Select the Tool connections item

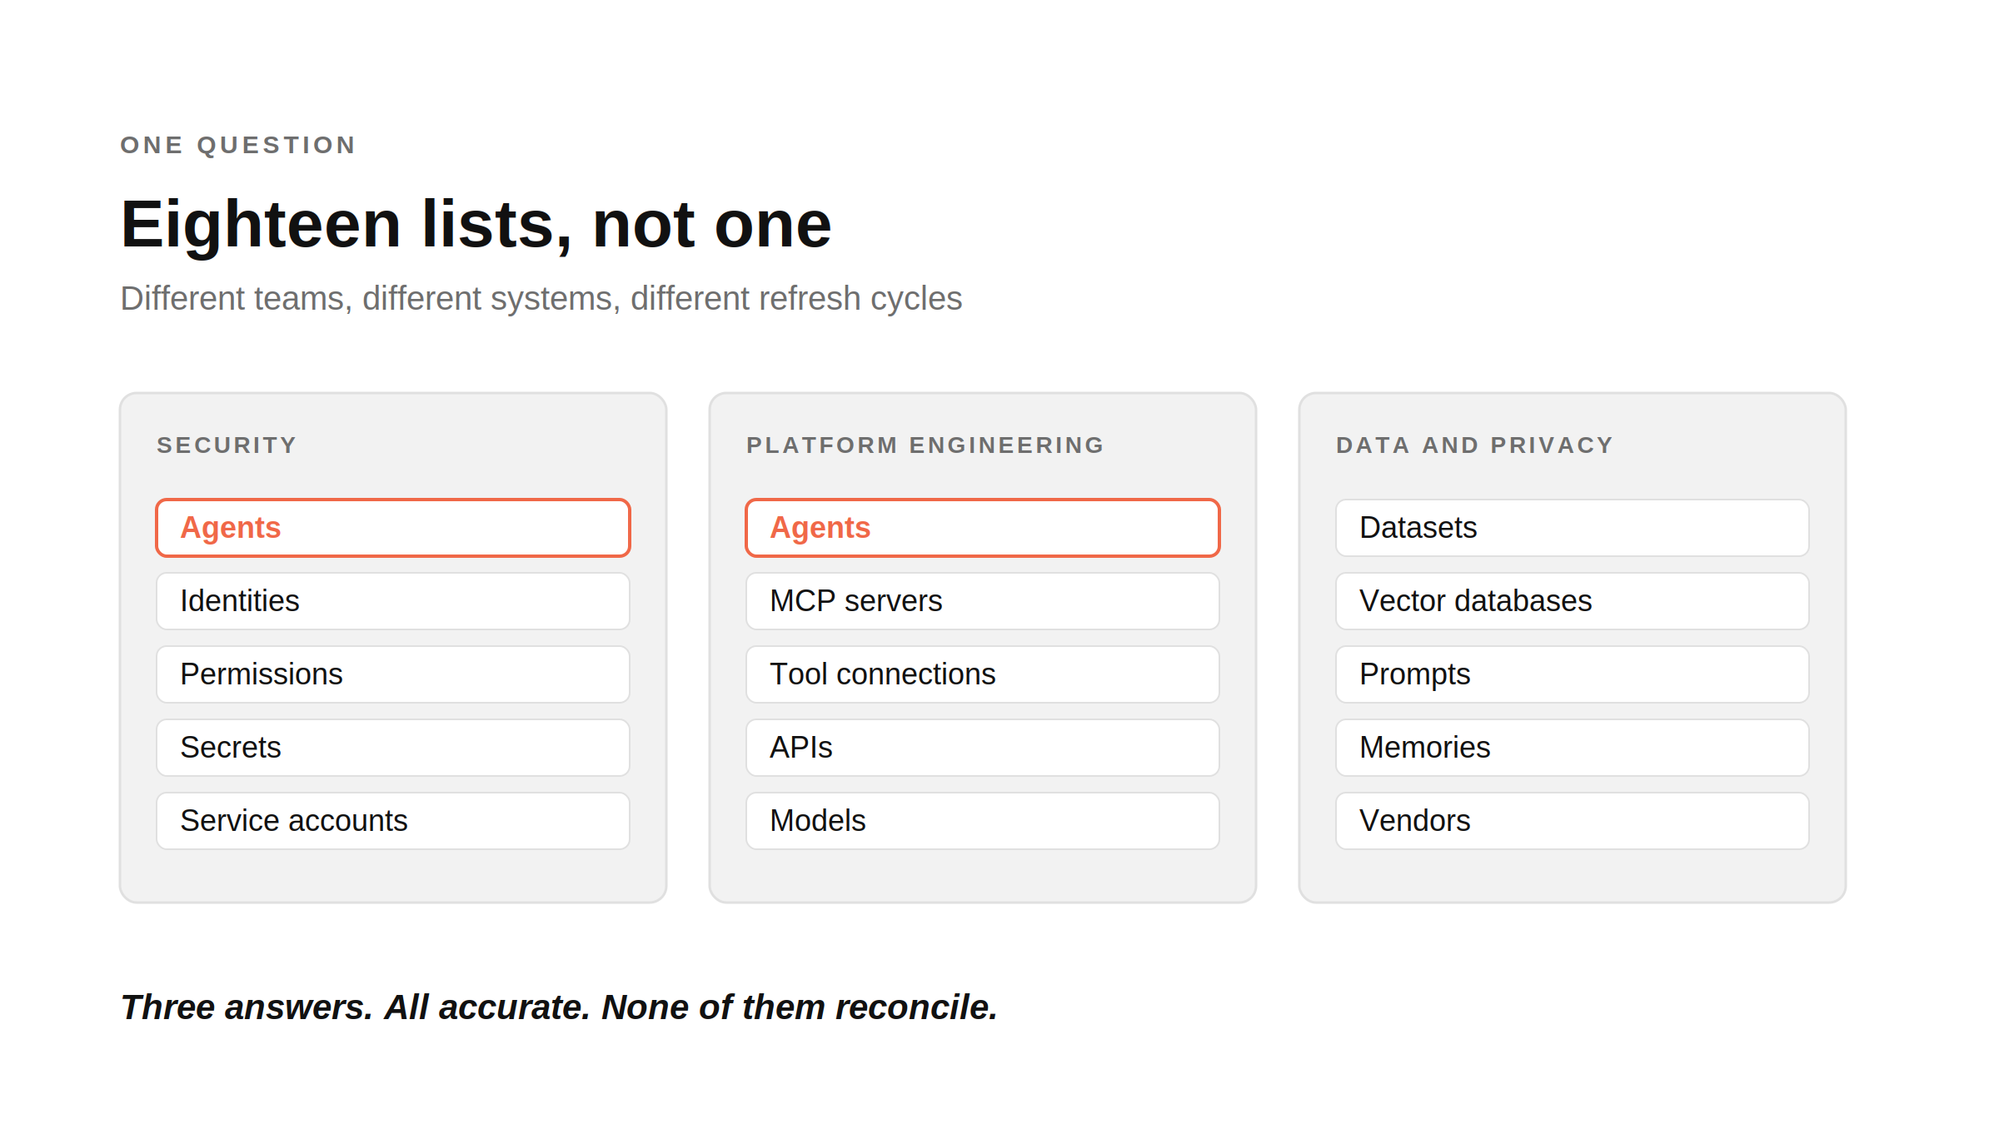coord(982,674)
